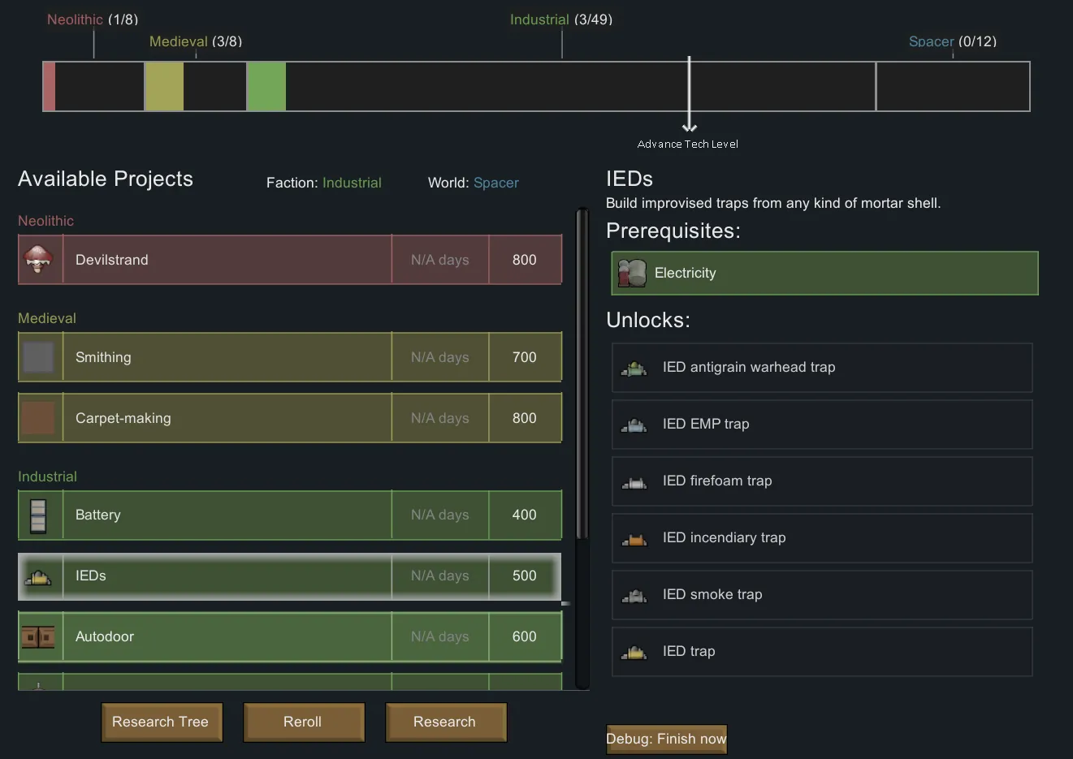Image resolution: width=1073 pixels, height=759 pixels.
Task: Open the IED EMP trap unlock
Action: point(822,425)
